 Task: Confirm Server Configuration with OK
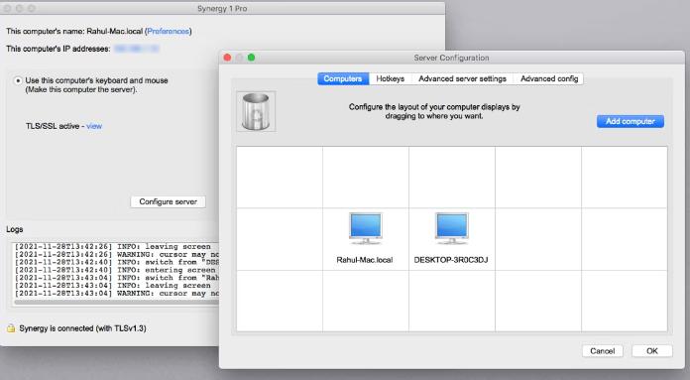[x=651, y=351]
